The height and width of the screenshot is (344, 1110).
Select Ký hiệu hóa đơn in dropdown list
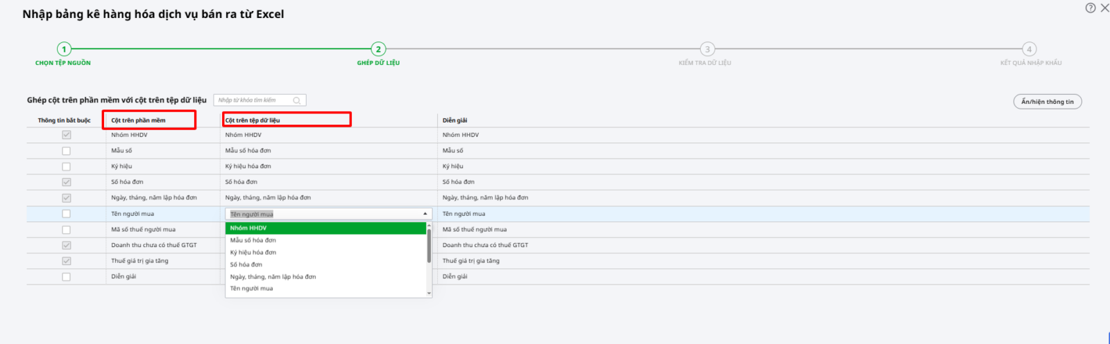253,253
